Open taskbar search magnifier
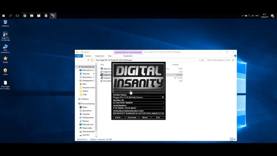 pos(10,16)
